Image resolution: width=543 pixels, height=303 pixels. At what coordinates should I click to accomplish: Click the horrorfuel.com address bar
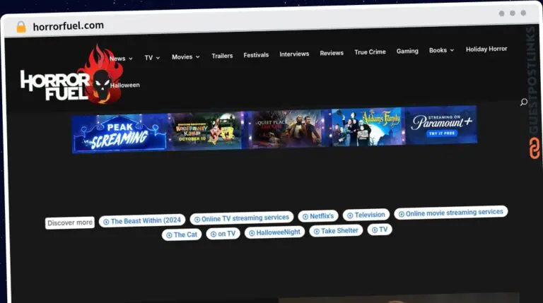[x=69, y=26]
